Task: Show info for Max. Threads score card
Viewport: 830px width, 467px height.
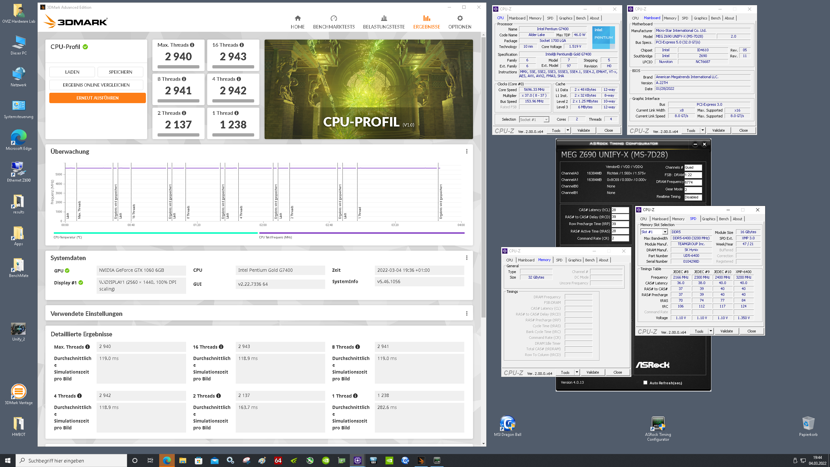Action: (x=192, y=45)
